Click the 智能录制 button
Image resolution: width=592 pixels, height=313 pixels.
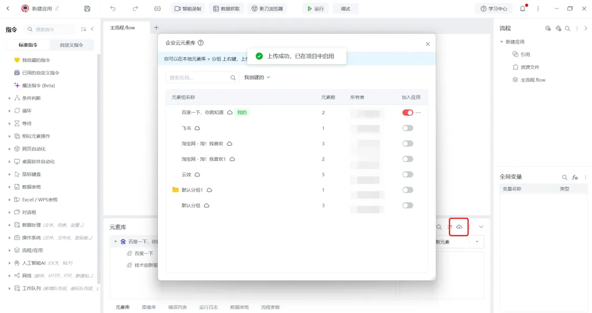pyautogui.click(x=188, y=9)
